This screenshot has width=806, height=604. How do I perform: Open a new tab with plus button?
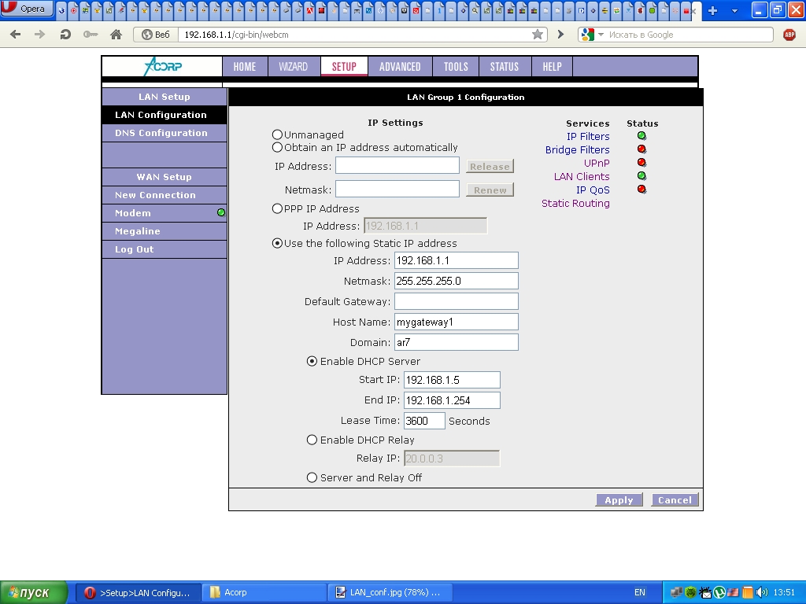click(713, 10)
